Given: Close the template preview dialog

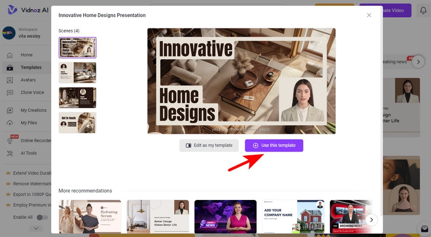Looking at the screenshot, I should pyautogui.click(x=369, y=15).
